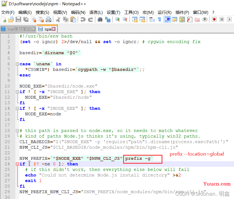The image size is (234, 199).
Task: Collapse the if block at line 14
Action: (x=17, y=108)
